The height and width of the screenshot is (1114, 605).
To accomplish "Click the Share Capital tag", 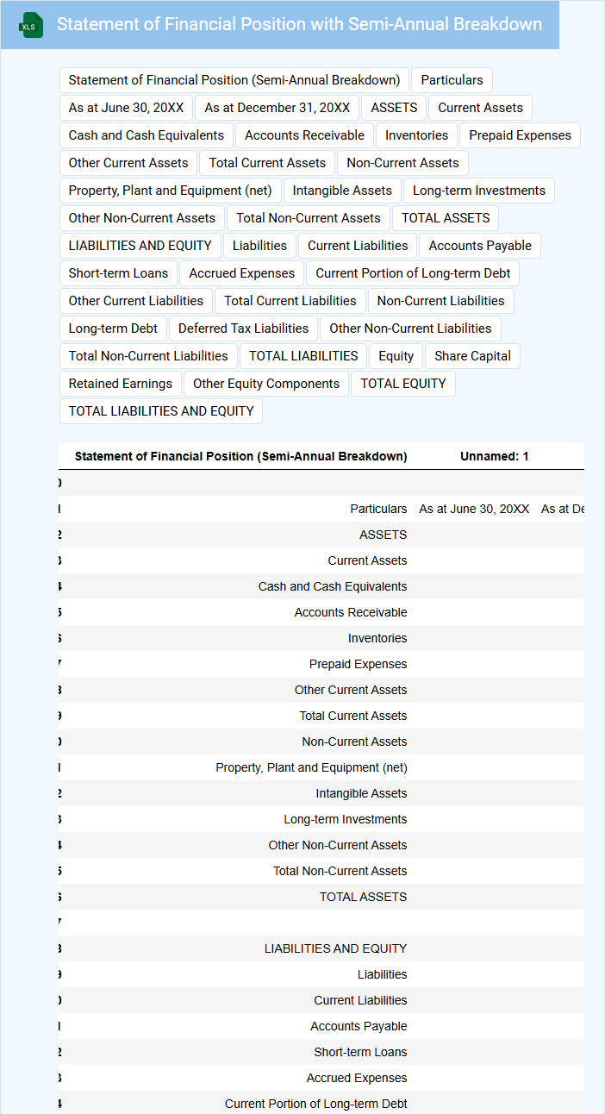I will click(472, 356).
